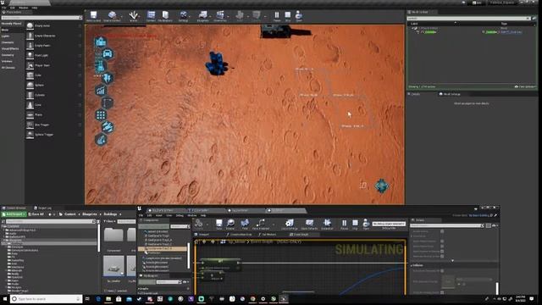
Task: Open Visual Effects category
Action: 10,49
